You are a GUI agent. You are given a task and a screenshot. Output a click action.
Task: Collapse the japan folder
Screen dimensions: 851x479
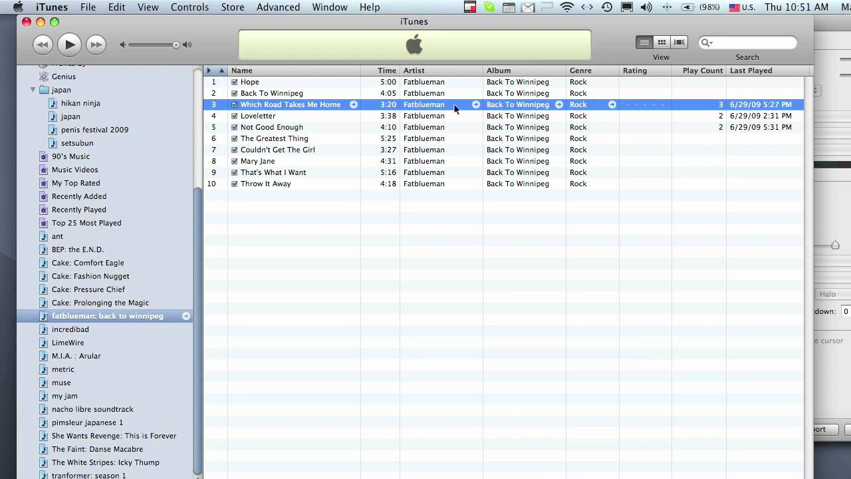(33, 90)
